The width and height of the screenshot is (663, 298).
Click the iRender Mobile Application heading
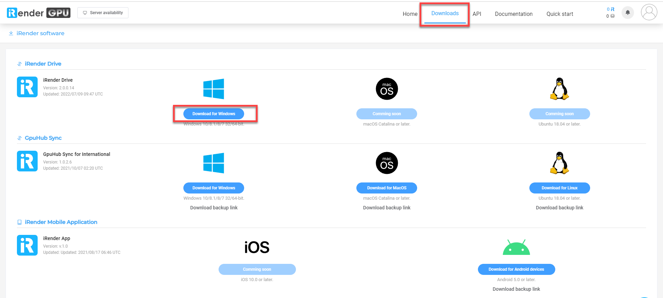[61, 222]
